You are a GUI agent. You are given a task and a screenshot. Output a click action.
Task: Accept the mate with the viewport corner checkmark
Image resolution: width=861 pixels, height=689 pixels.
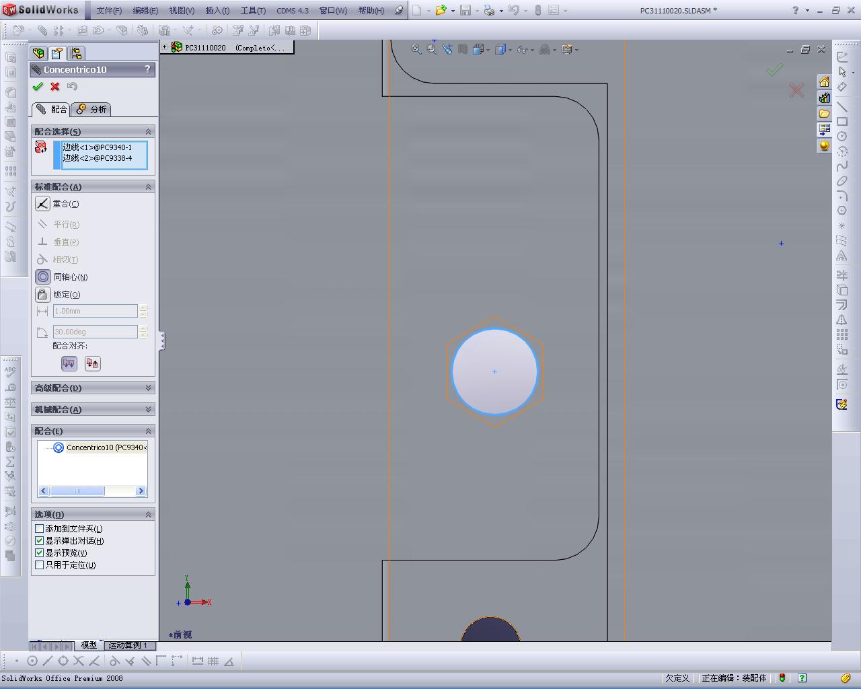pos(775,69)
